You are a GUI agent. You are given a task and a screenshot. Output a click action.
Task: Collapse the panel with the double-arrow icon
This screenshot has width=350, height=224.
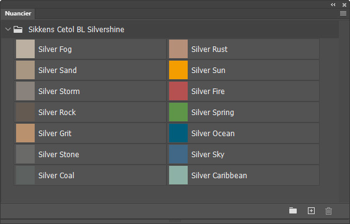point(333,5)
